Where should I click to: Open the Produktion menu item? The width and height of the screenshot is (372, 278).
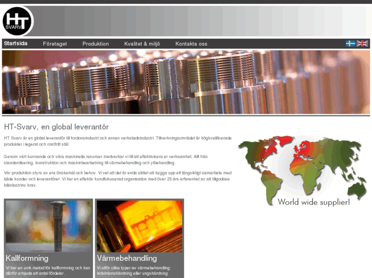(96, 44)
